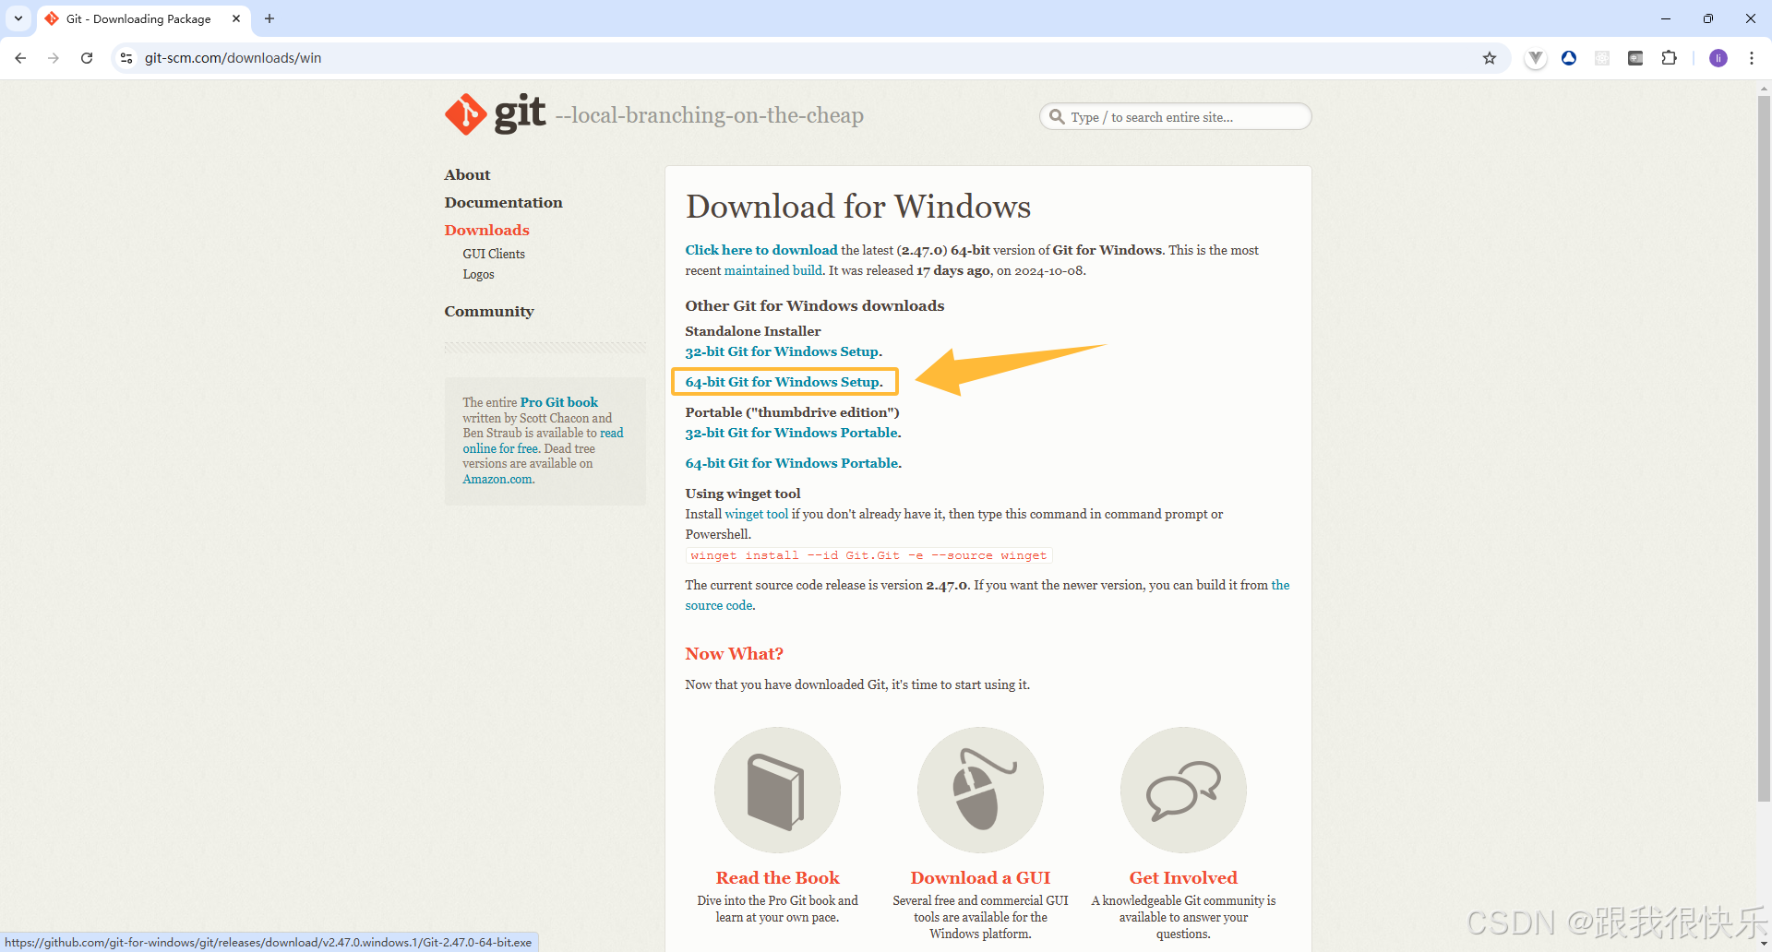Click the mouse icon for Download a GUI
Viewport: 1772px width, 952px height.
click(x=980, y=790)
